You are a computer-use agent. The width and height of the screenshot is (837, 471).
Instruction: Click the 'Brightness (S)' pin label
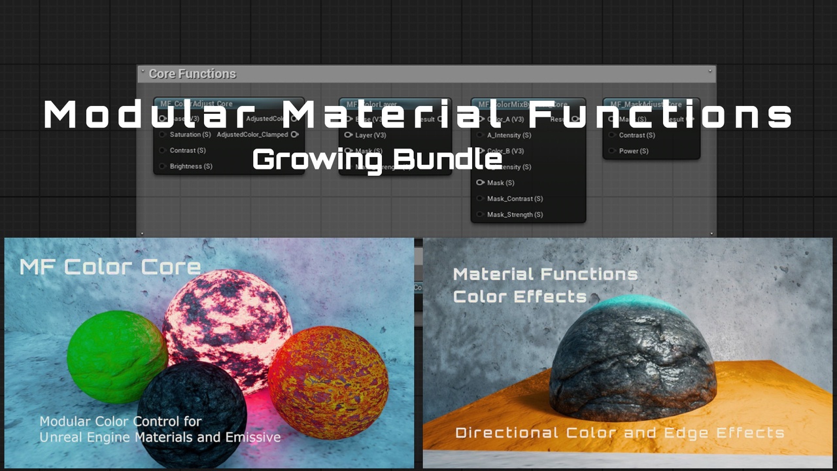click(x=191, y=166)
